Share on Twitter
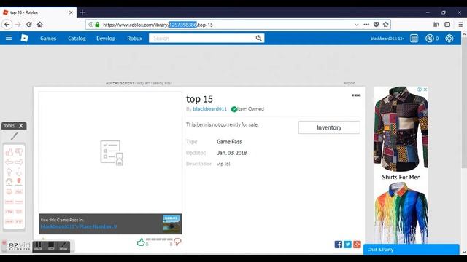Screen dimensions: 467x262 (x=347, y=245)
